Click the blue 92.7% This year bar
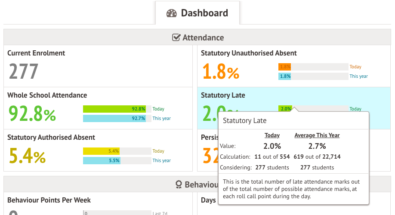 point(114,118)
